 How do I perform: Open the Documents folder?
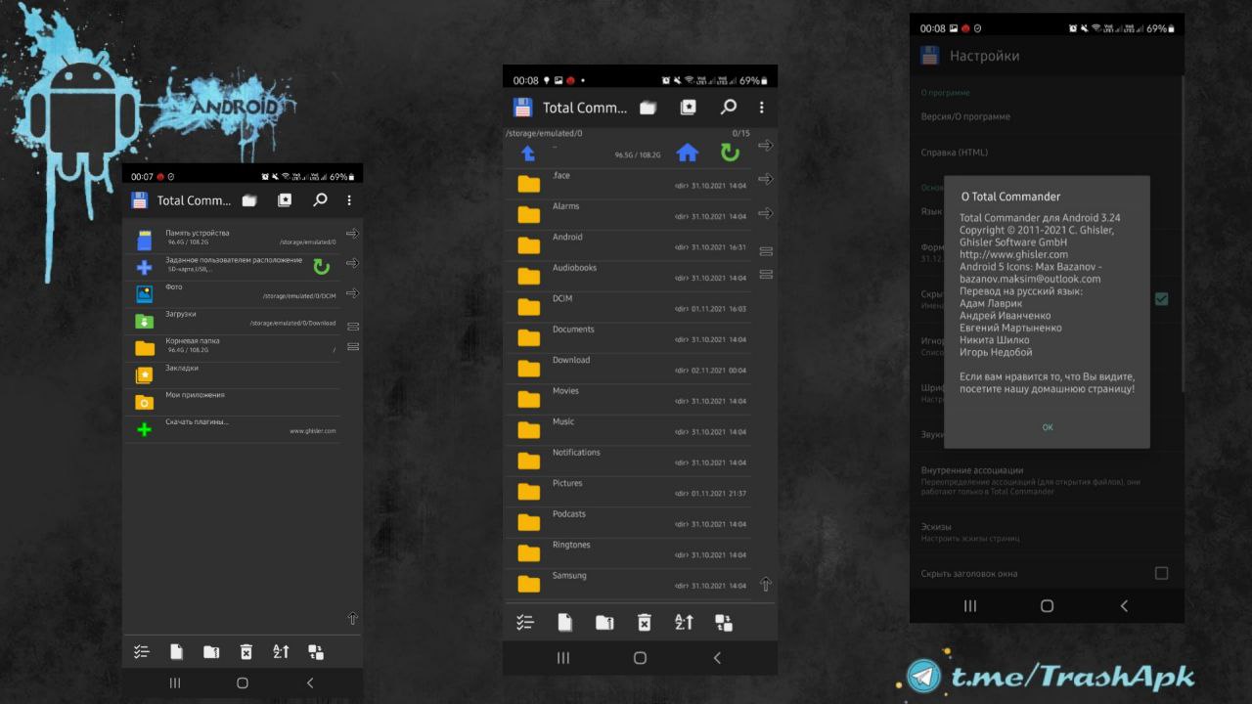627,336
